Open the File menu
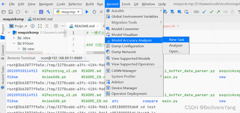Viewport: 240px width, 113px height. [x=12, y=4]
